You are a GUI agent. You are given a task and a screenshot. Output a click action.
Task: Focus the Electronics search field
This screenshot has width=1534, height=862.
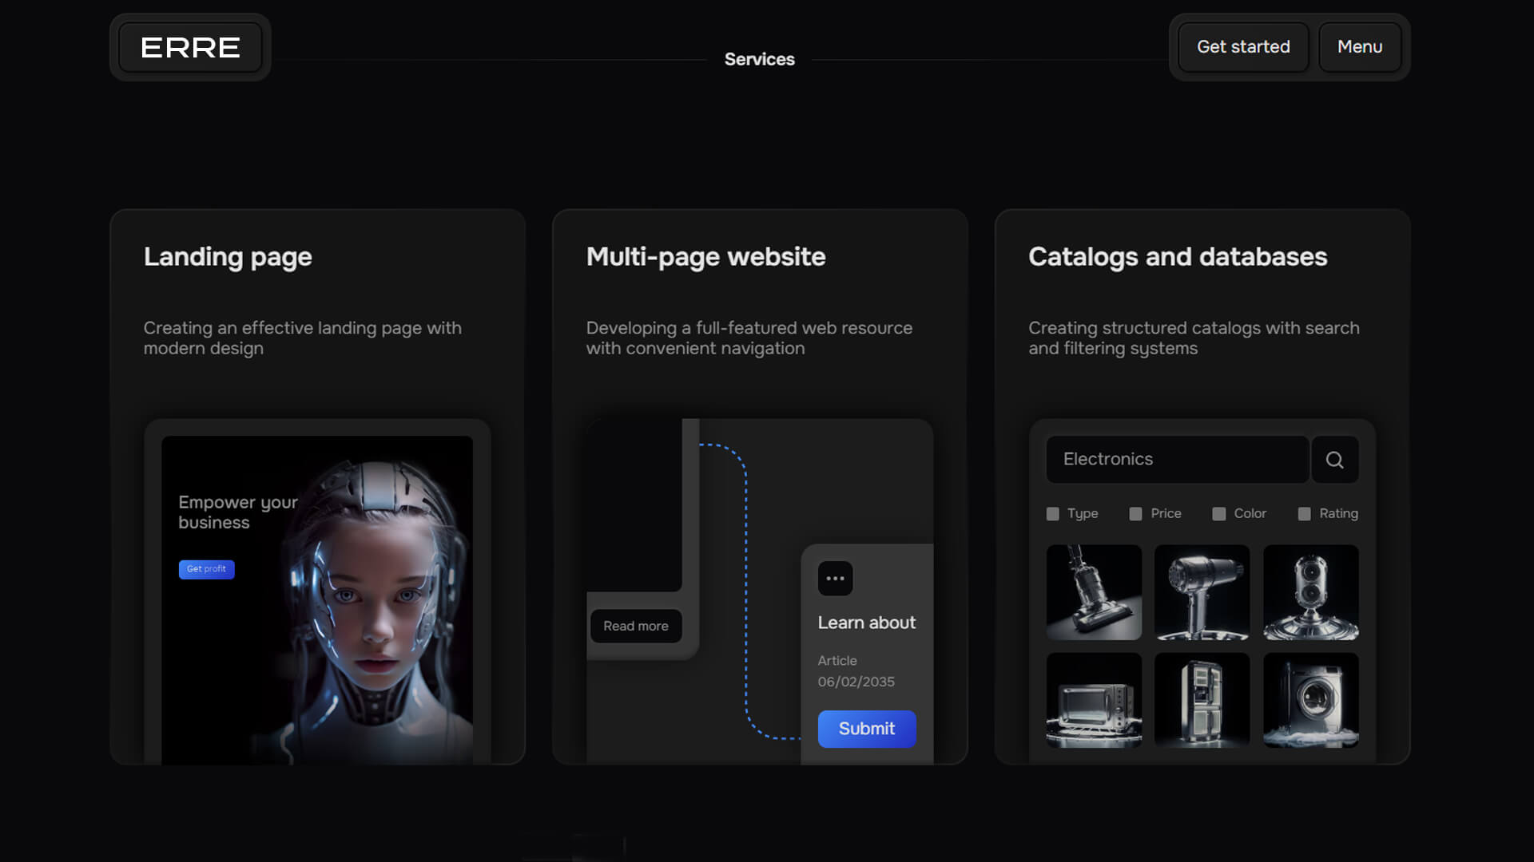click(x=1178, y=460)
